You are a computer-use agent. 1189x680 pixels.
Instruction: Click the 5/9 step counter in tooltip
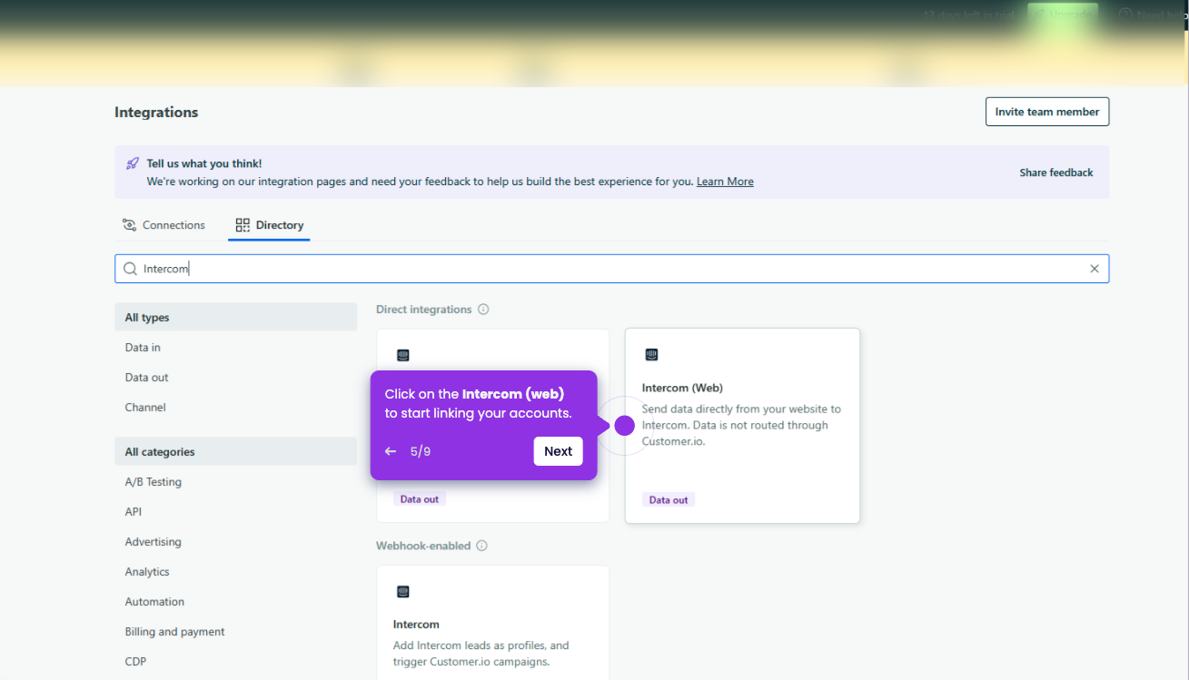(421, 451)
